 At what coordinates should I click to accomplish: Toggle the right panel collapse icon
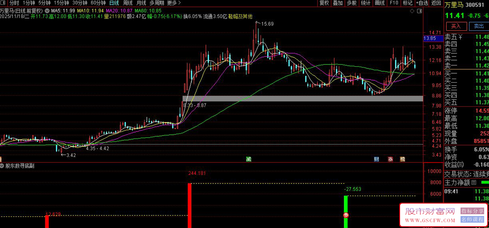420,11
